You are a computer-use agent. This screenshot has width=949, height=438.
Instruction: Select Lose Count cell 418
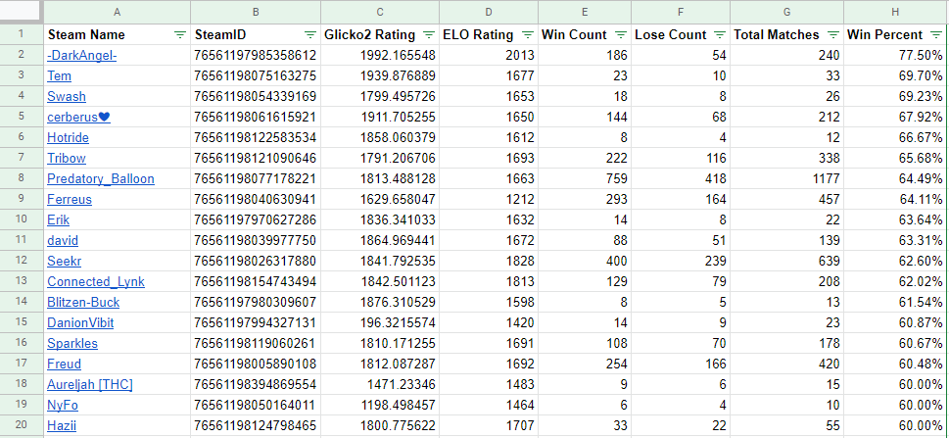click(x=681, y=178)
